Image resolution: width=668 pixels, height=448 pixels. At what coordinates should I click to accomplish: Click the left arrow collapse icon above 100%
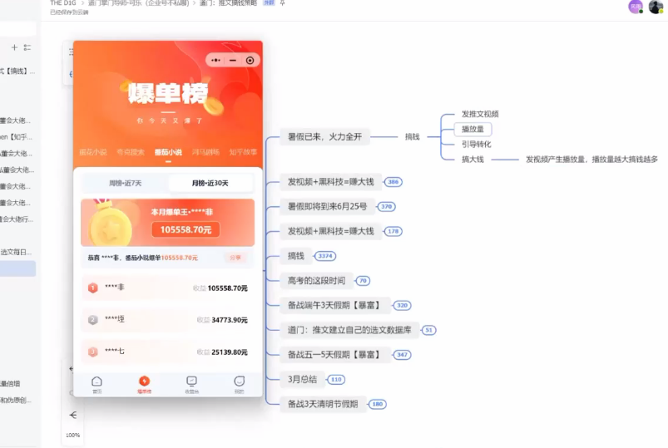point(73,415)
